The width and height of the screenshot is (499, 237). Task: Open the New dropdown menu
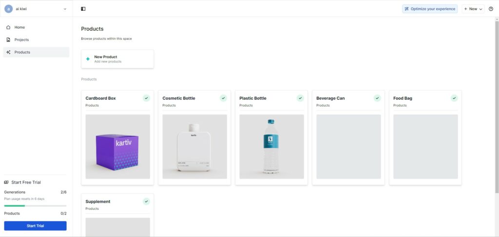473,9
